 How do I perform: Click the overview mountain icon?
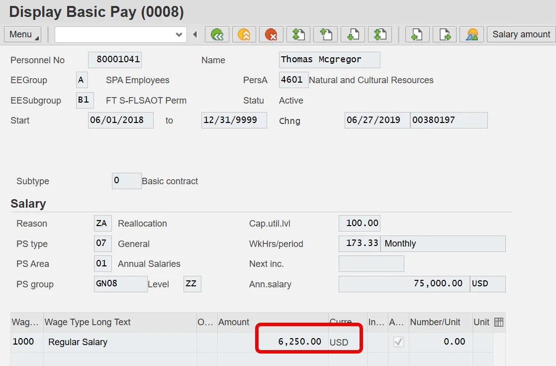pyautogui.click(x=472, y=34)
